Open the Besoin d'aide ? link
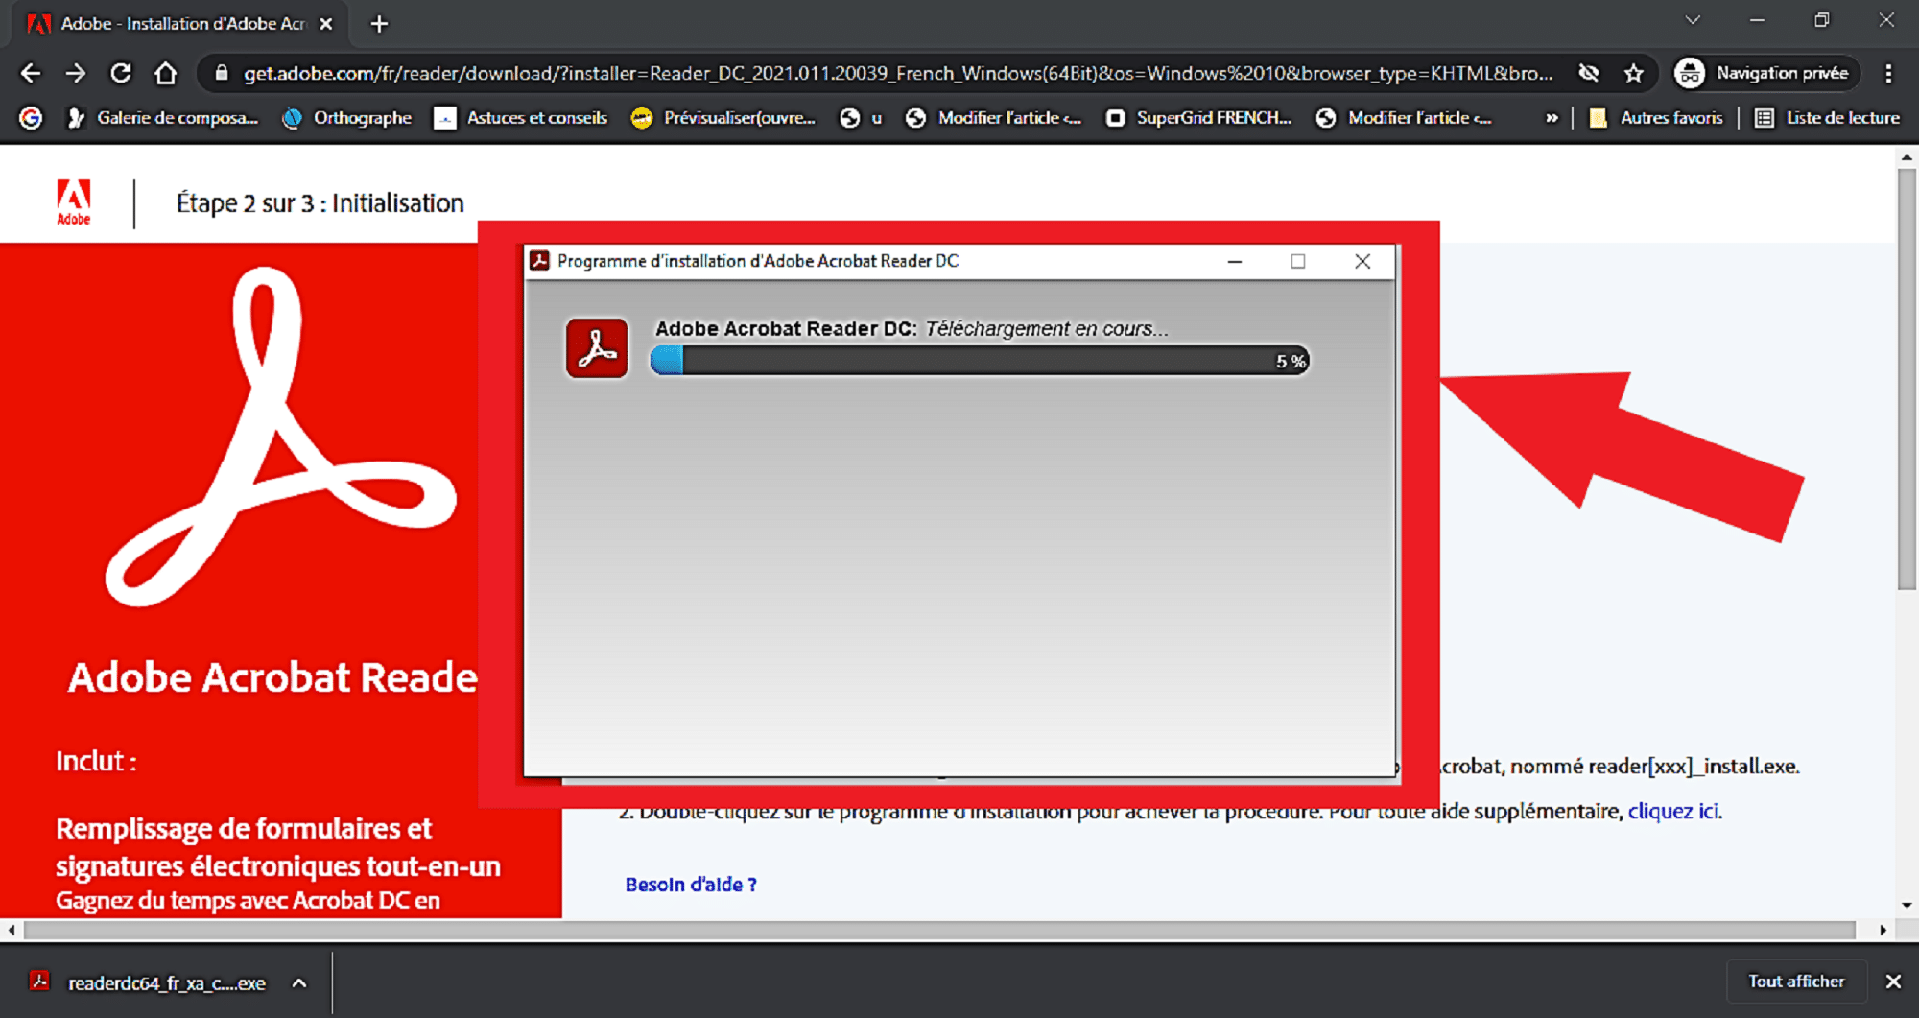This screenshot has height=1018, width=1919. [691, 885]
